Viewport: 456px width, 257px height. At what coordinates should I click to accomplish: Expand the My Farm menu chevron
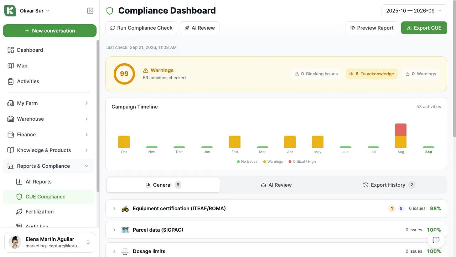87,103
